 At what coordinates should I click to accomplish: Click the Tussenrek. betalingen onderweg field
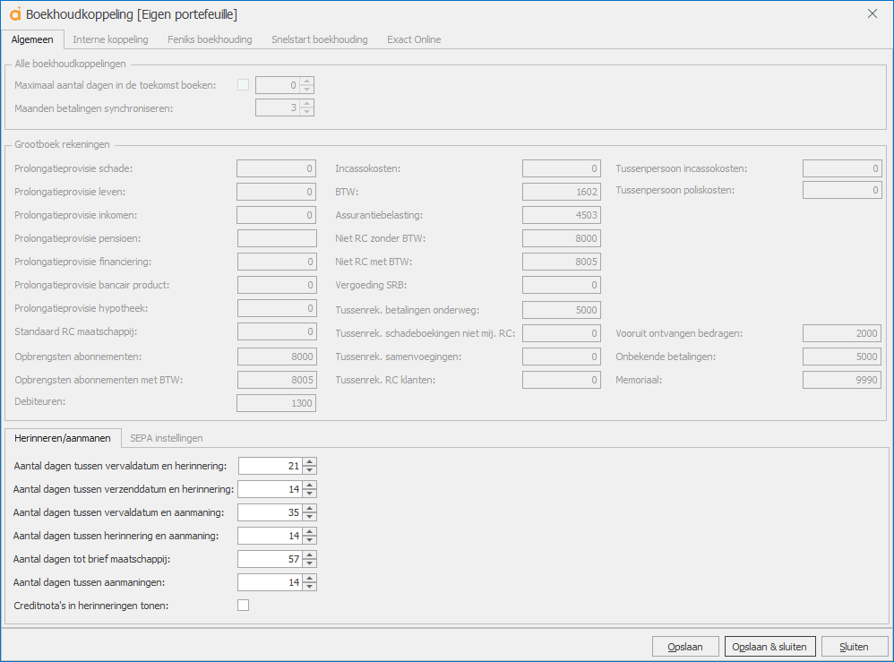point(562,310)
